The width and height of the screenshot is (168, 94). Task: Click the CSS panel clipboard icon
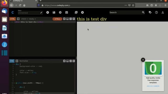(64, 61)
